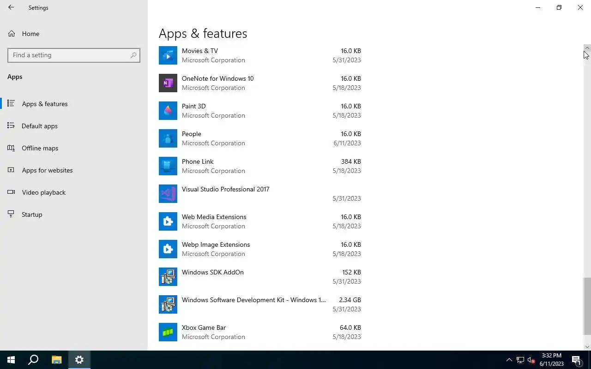Open the Windows Start menu

pyautogui.click(x=11, y=360)
